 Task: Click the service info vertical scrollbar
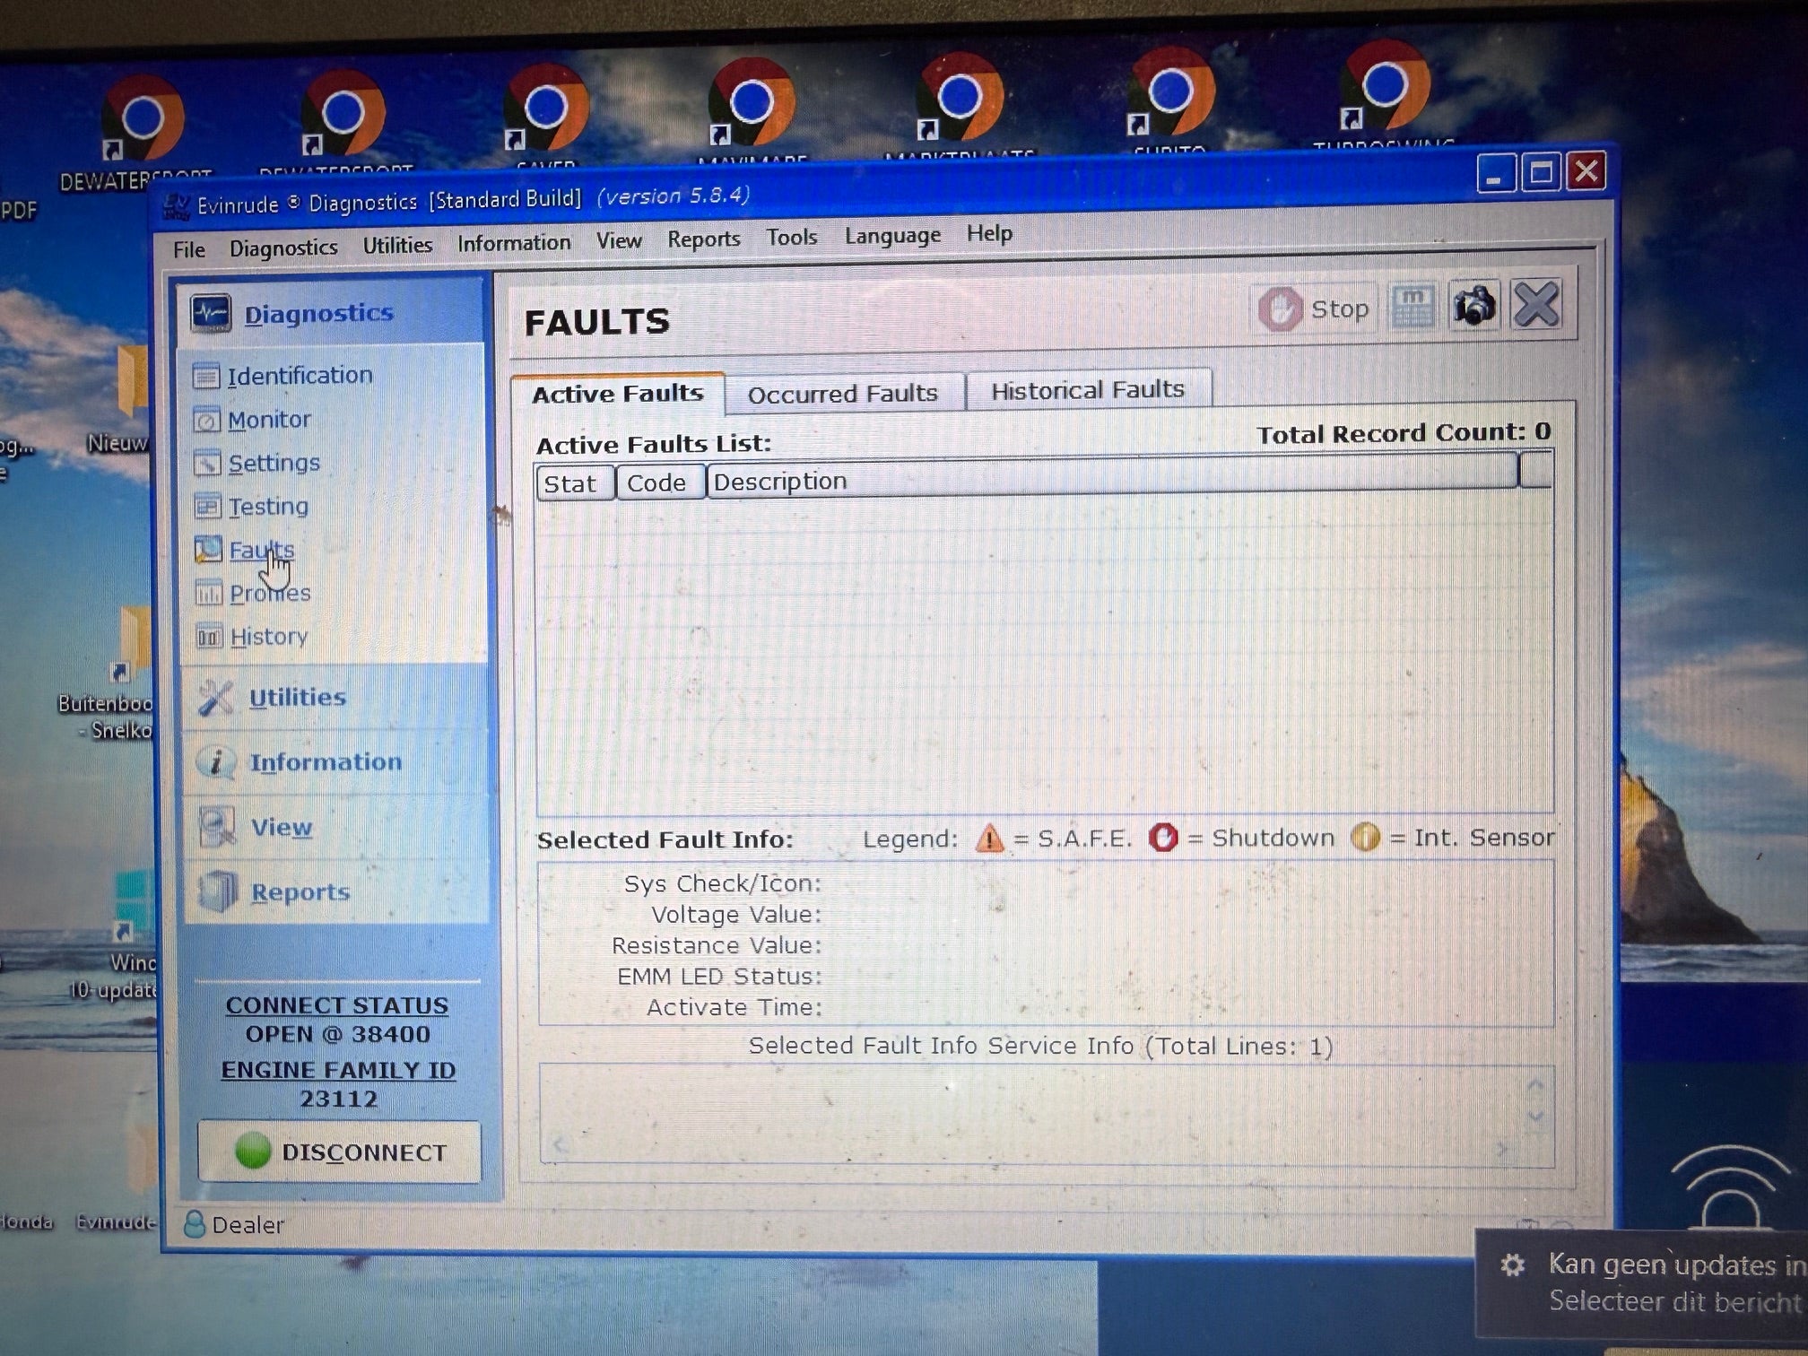point(1535,1102)
